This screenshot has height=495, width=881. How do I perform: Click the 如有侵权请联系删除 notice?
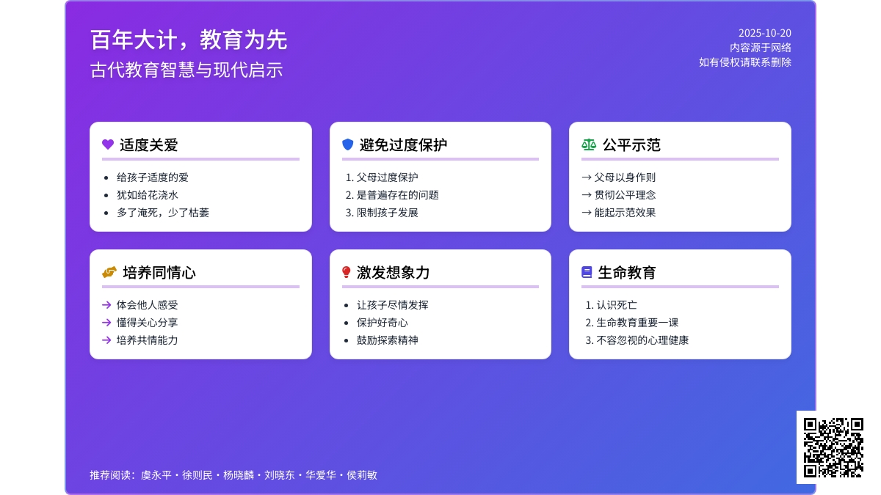click(x=744, y=62)
